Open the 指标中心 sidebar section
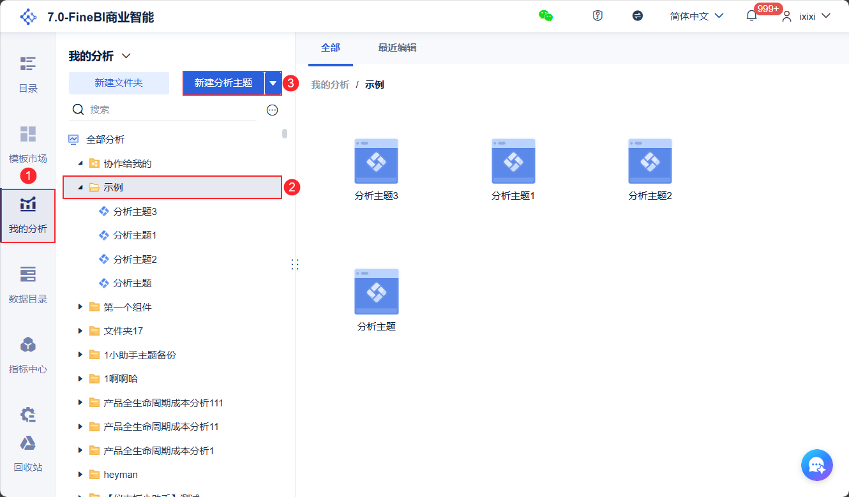This screenshot has height=497, width=849. (28, 355)
